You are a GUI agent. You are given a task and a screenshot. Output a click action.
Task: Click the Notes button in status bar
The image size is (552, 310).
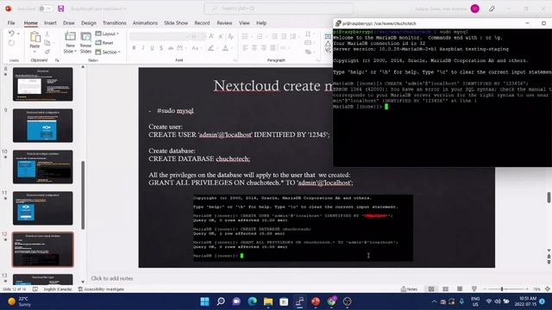tap(409, 289)
